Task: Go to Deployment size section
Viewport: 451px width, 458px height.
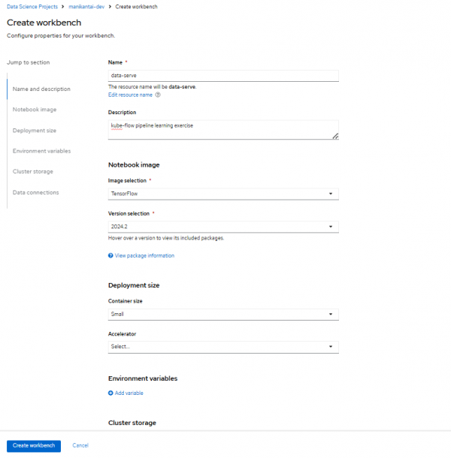Action: 35,130
